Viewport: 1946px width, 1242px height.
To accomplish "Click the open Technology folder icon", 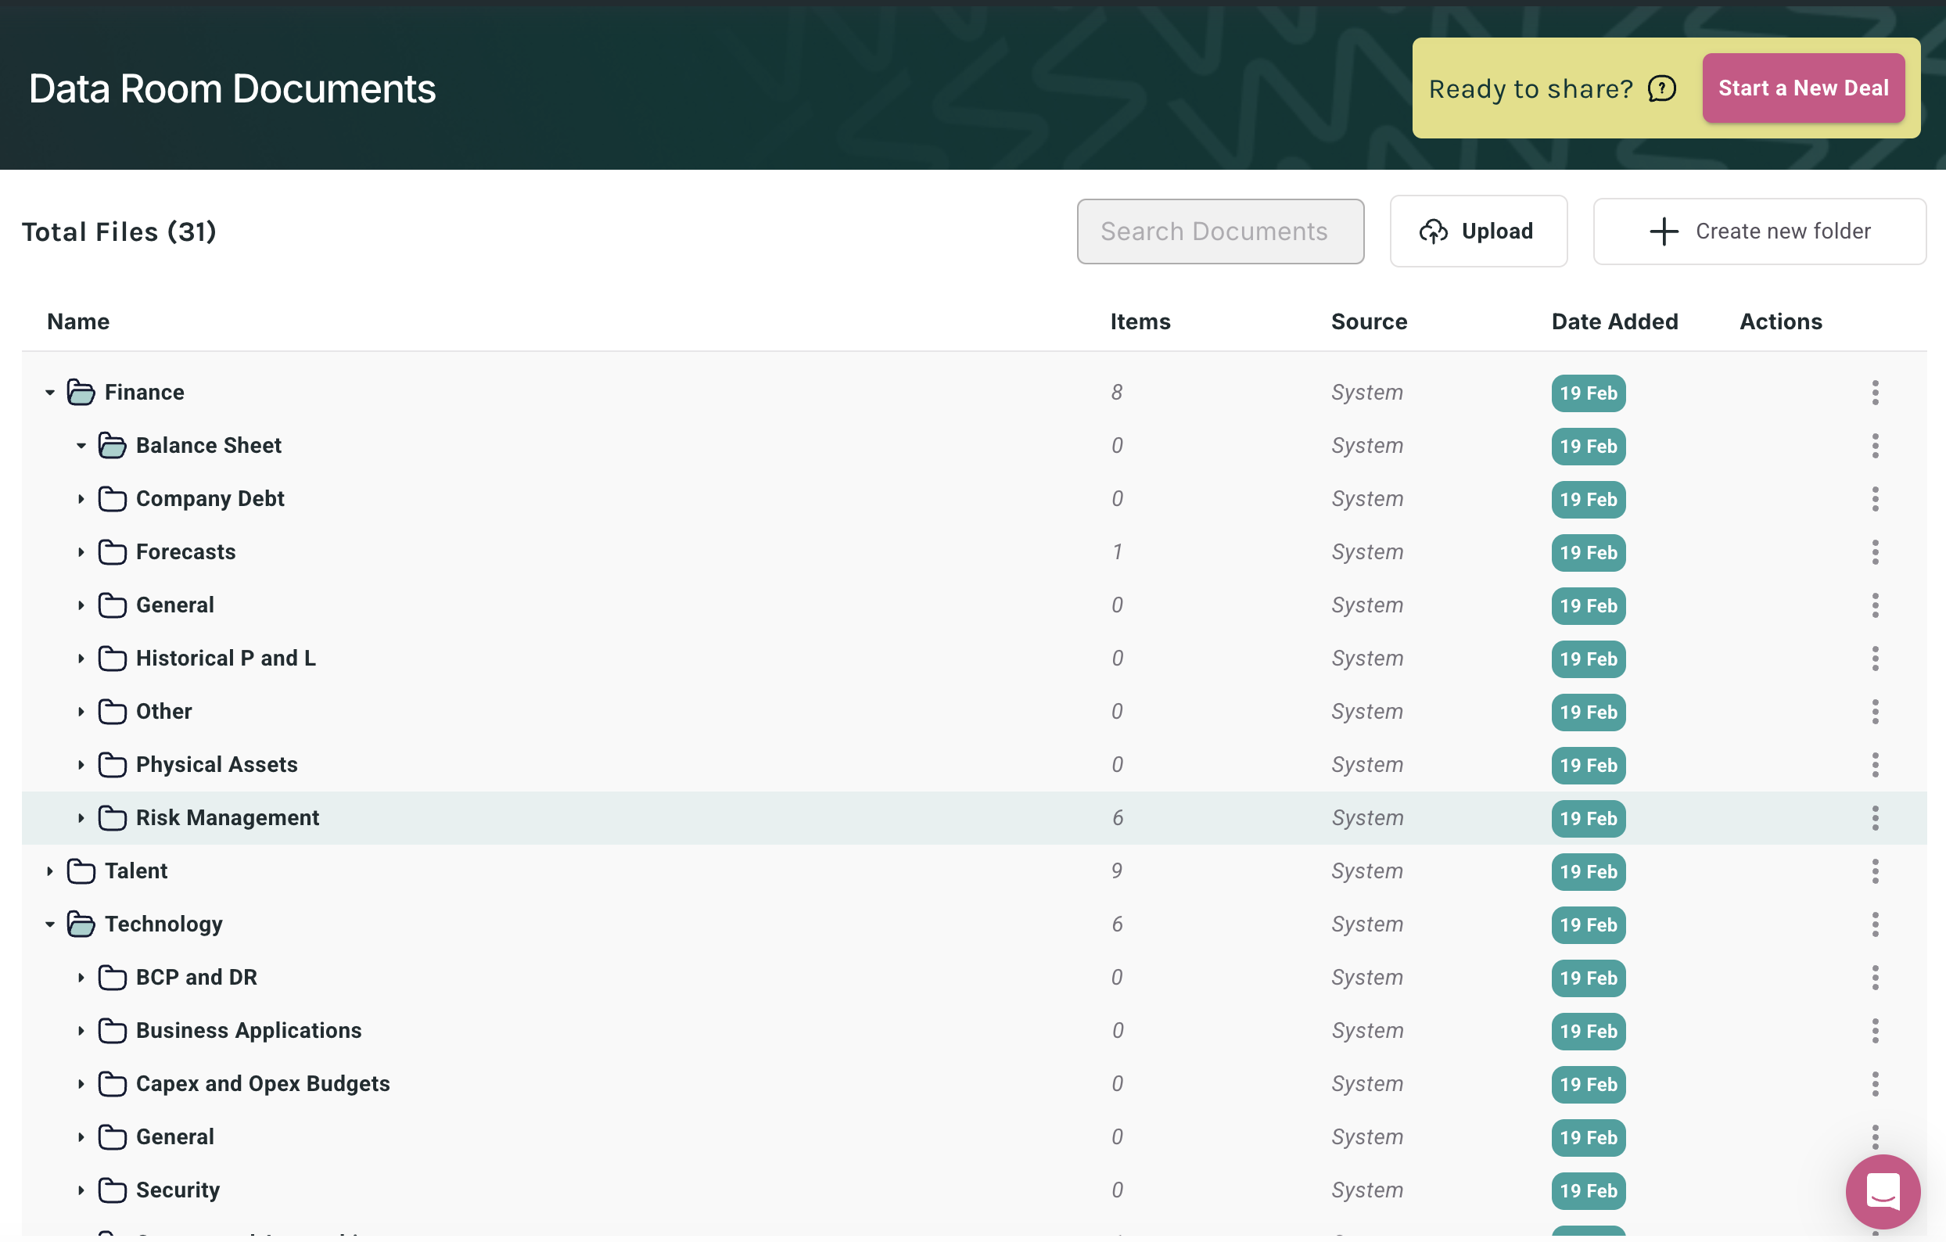I will [81, 924].
